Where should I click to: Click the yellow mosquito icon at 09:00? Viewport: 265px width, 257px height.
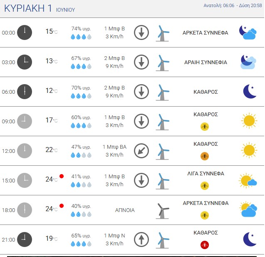point(205,127)
